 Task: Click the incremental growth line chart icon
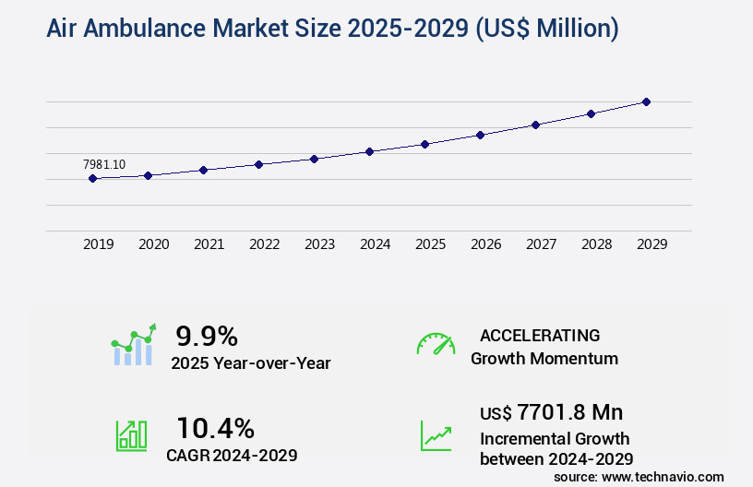pos(436,434)
